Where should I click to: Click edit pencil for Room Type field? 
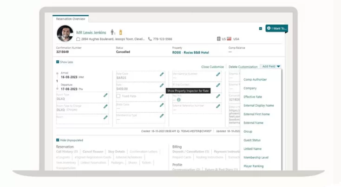[x=105, y=96]
